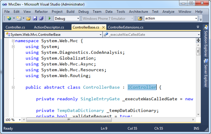Screen dimensions: 211x134
Task: Expand the System.Web.Mvc.ControllerBase type dropdown
Action: coord(53,35)
